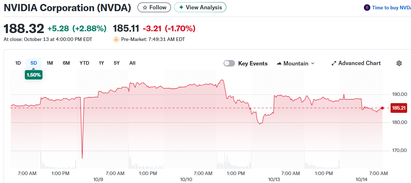This screenshot has height=183, width=411.
Task: Click the purple Time to buy icon
Action: point(367,8)
